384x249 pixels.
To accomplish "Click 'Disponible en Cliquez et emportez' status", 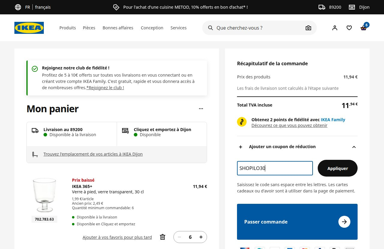I will [x=106, y=224].
